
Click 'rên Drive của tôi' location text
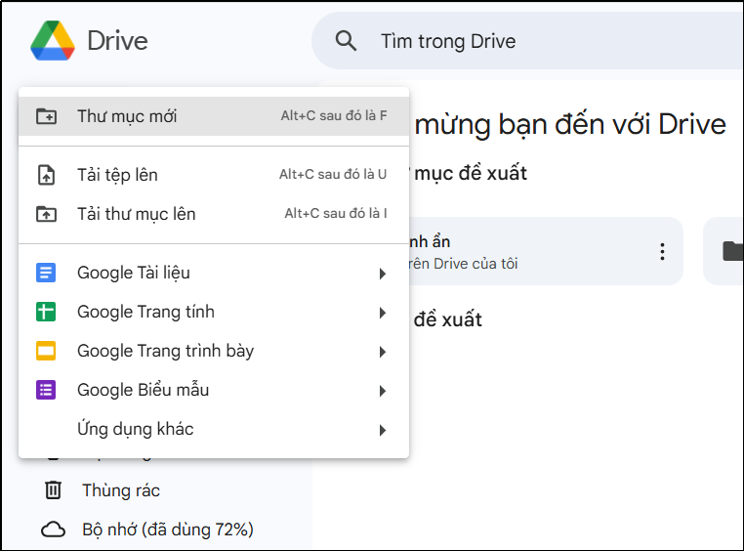(x=463, y=264)
